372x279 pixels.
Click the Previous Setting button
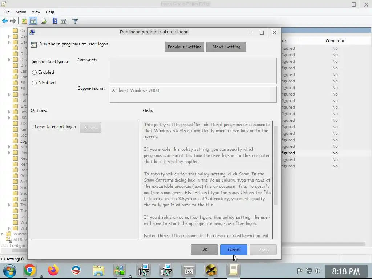click(x=184, y=47)
